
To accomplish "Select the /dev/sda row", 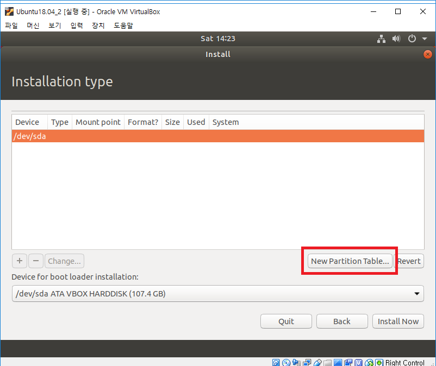I will 217,136.
